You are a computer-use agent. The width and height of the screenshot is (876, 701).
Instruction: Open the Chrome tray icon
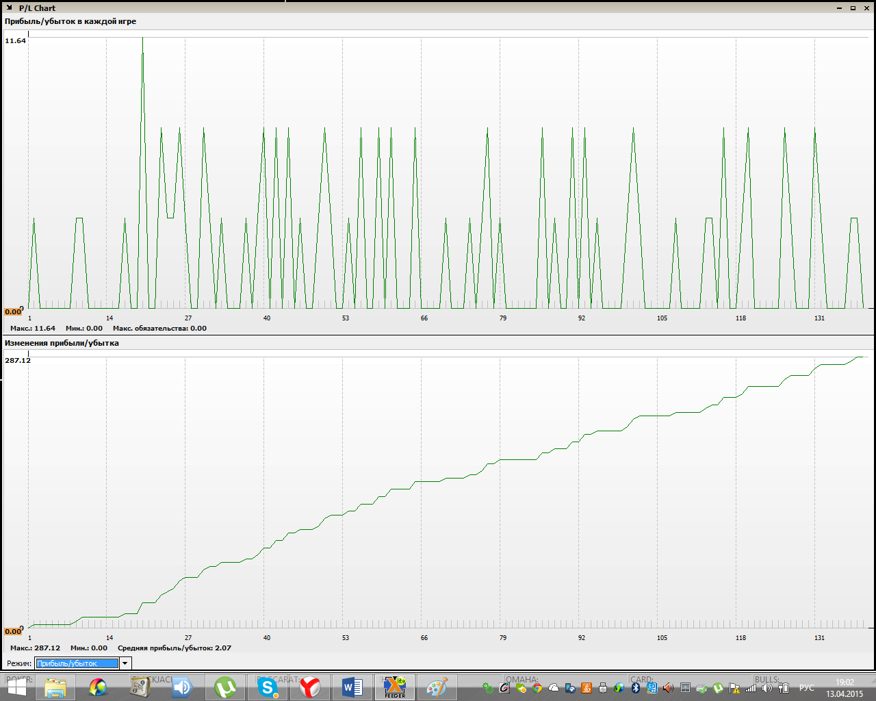pyautogui.click(x=537, y=688)
